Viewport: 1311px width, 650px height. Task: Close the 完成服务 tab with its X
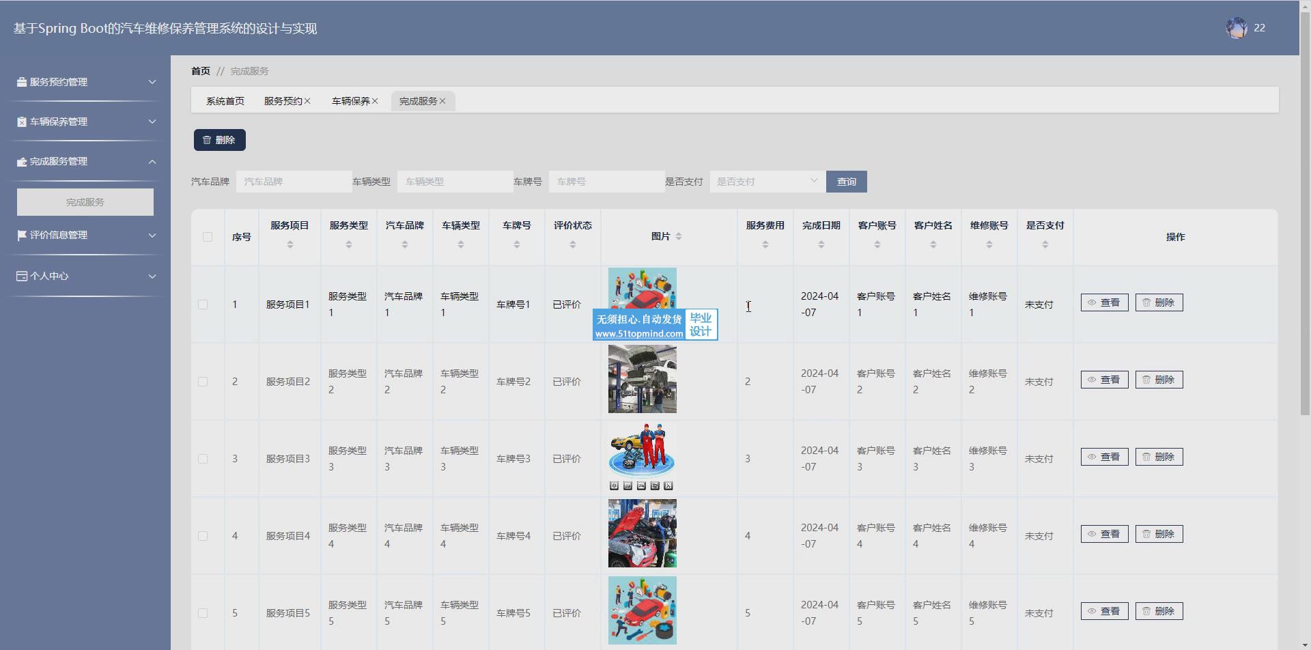click(442, 101)
